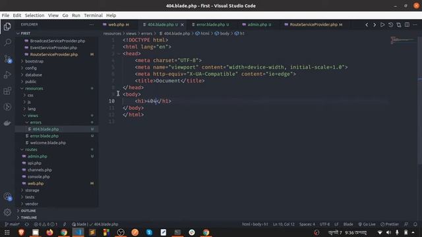Navigate back with left arrow in editor toolbar
Screen dimensions: 422x237
(x=367, y=25)
